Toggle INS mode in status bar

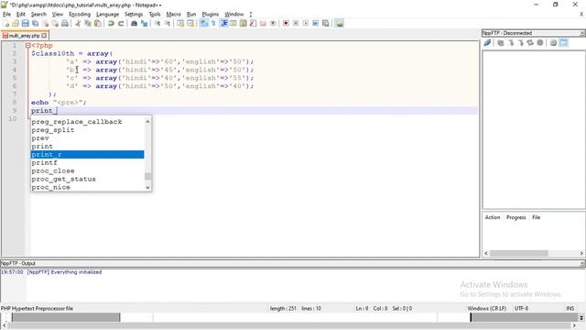coord(570,308)
